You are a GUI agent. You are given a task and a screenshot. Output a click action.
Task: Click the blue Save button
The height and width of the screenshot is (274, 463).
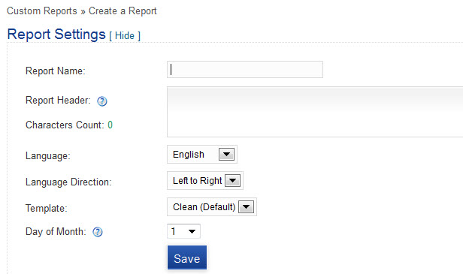tap(187, 257)
